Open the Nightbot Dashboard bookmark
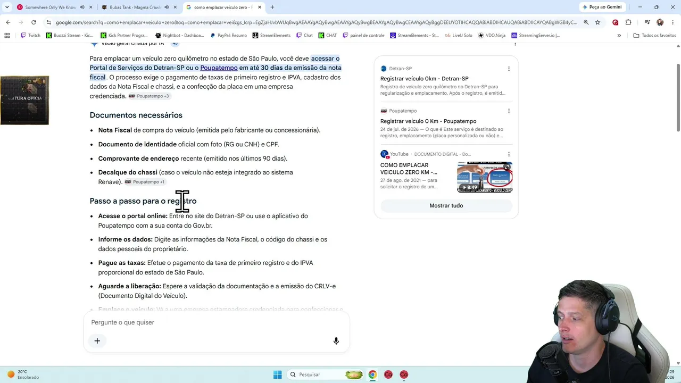This screenshot has width=681, height=383. 179,36
